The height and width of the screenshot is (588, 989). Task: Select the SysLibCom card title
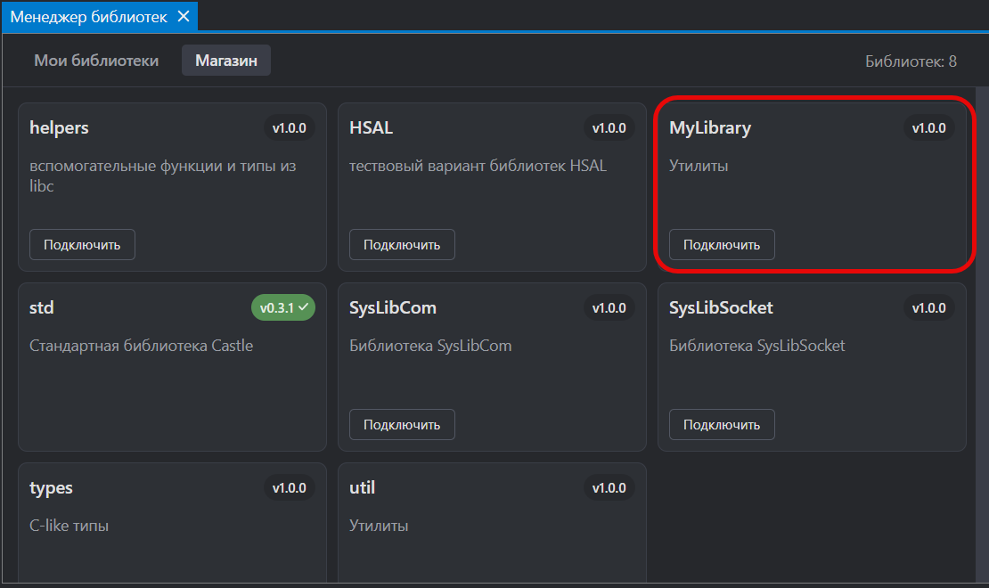pyautogui.click(x=393, y=308)
